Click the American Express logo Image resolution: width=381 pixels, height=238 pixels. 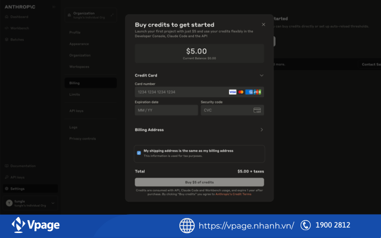(249, 92)
